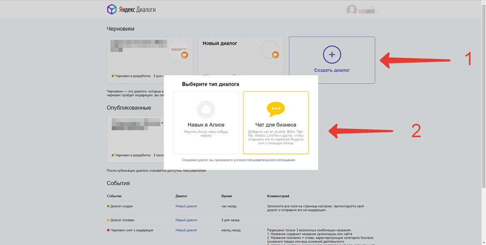This screenshot has width=486, height=245.
Task: Open the user avatar menu in the header
Action: tap(352, 10)
